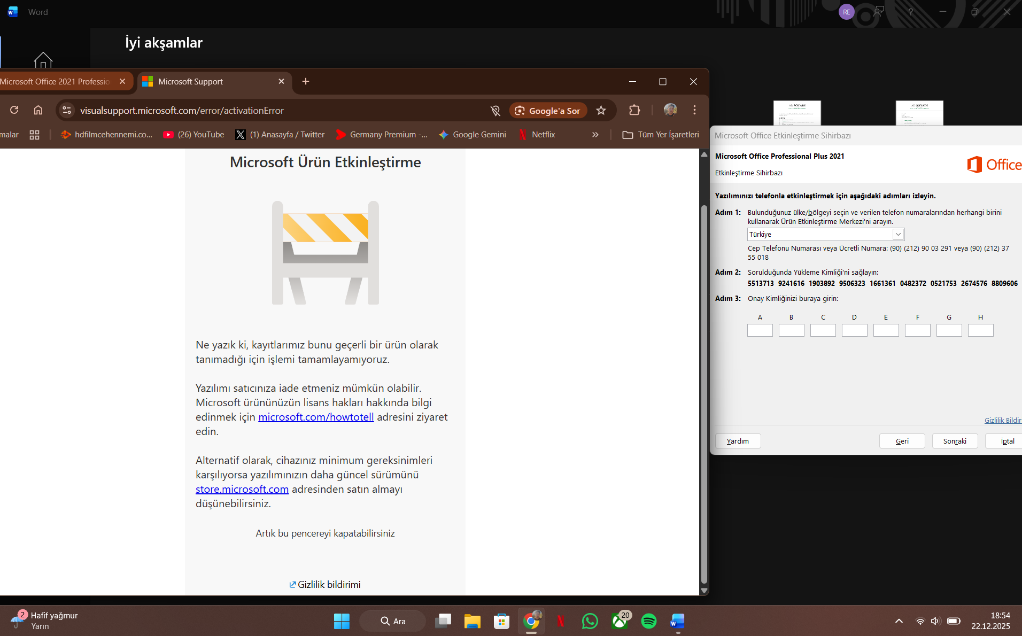The width and height of the screenshot is (1022, 636).
Task: Open the Türkiye country dropdown
Action: [825, 235]
